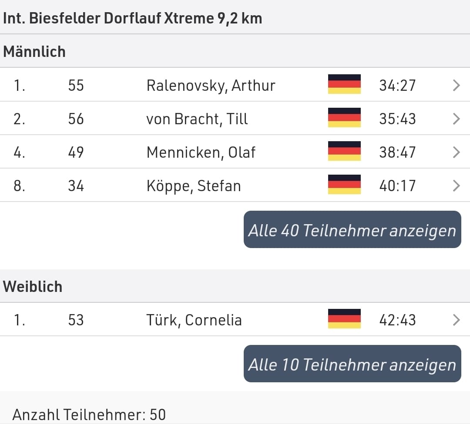470x424 pixels.
Task: Click German flag next to Mennicken, Olaf
Action: [344, 151]
